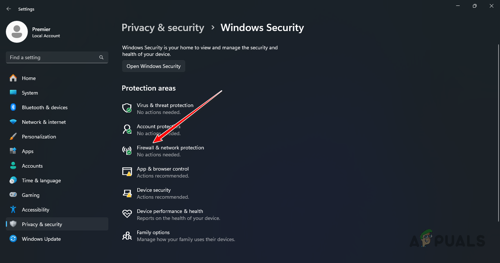Open Family options using its icon
500x263 pixels.
(x=127, y=235)
